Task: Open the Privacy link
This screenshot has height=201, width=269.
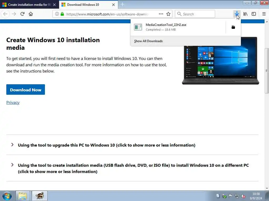Action: pos(13,102)
